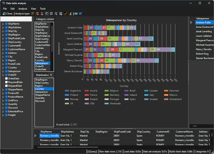Click the Raw data rows status entry
This screenshot has width=214, height=154.
click(x=110, y=151)
